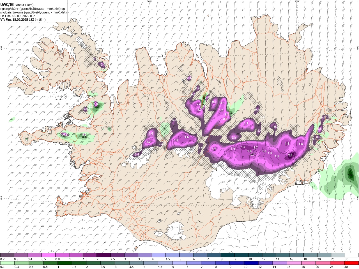
Task: Click the 15W longitude label
Action: pos(297,1)
